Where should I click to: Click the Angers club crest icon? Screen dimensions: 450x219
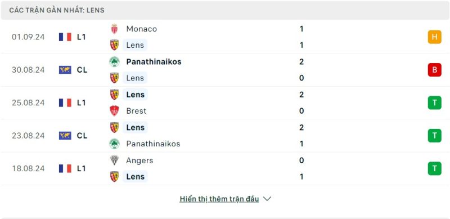114,160
